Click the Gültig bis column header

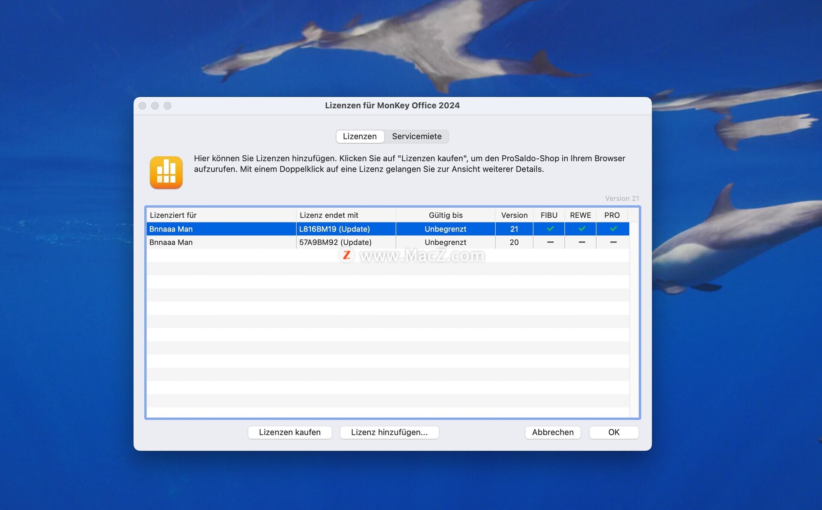pyautogui.click(x=446, y=215)
